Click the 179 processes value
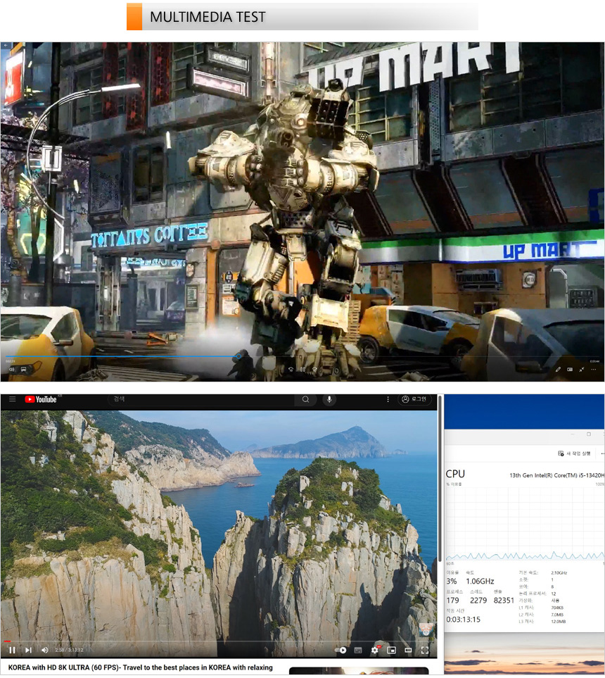Screen dimensions: 605x678 pyautogui.click(x=452, y=600)
